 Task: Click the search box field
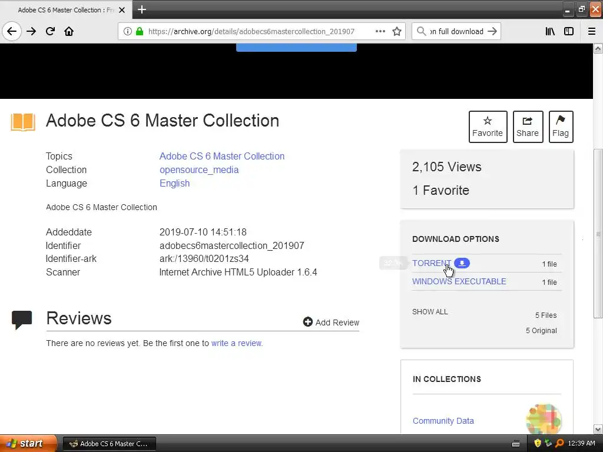tap(456, 31)
